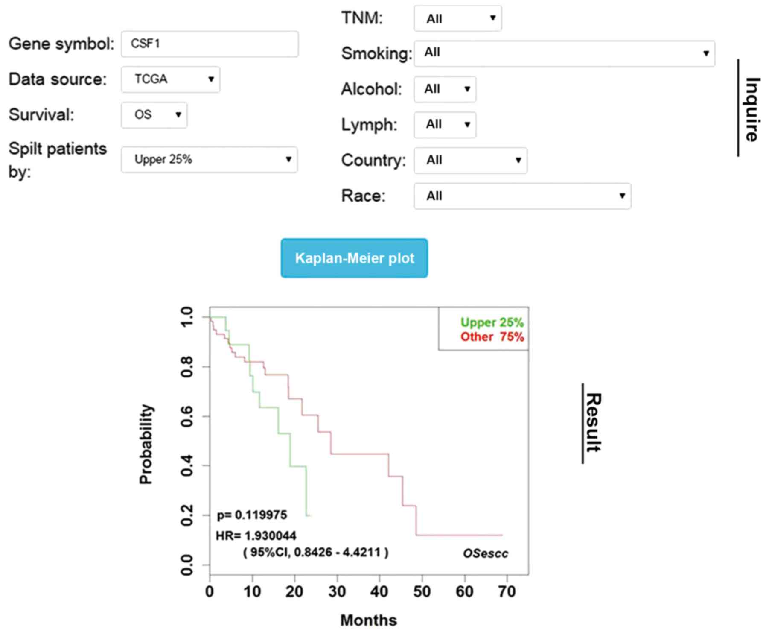Click the Result section label
766x632 pixels.
click(x=593, y=423)
